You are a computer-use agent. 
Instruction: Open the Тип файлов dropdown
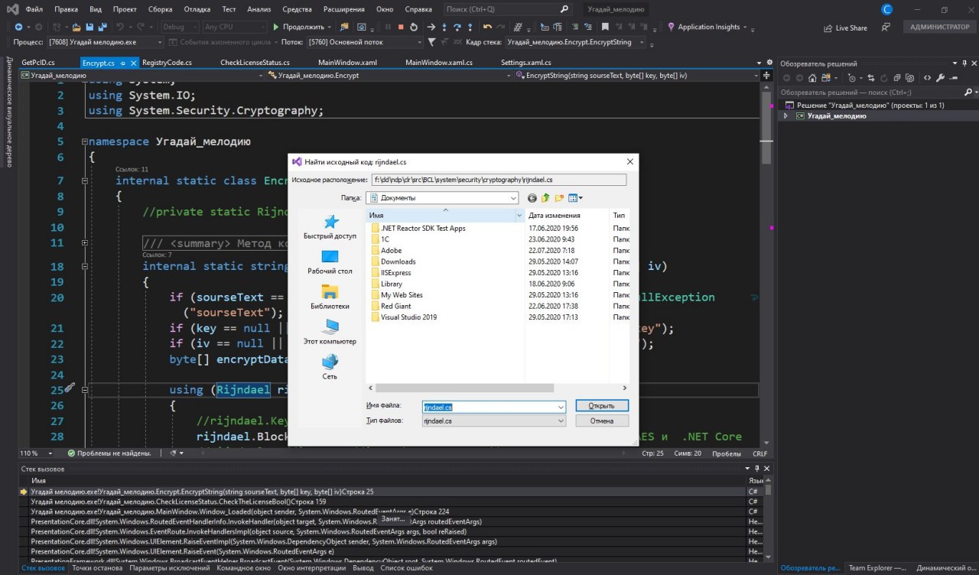point(560,421)
